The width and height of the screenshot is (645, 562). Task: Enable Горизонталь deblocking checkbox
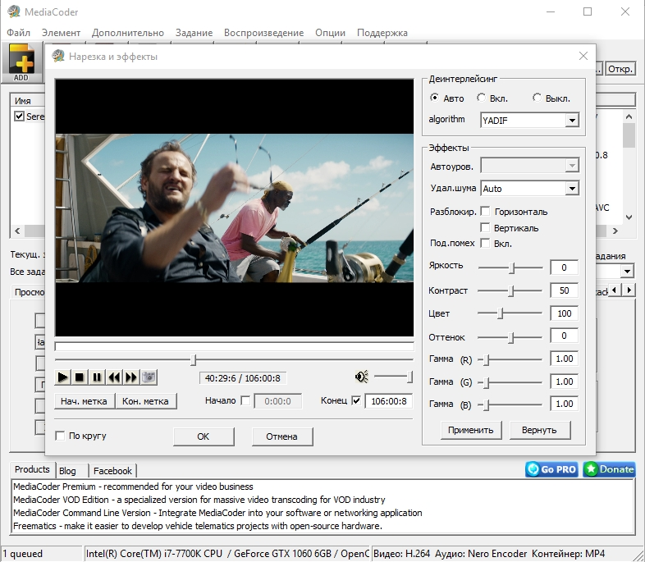pyautogui.click(x=486, y=212)
